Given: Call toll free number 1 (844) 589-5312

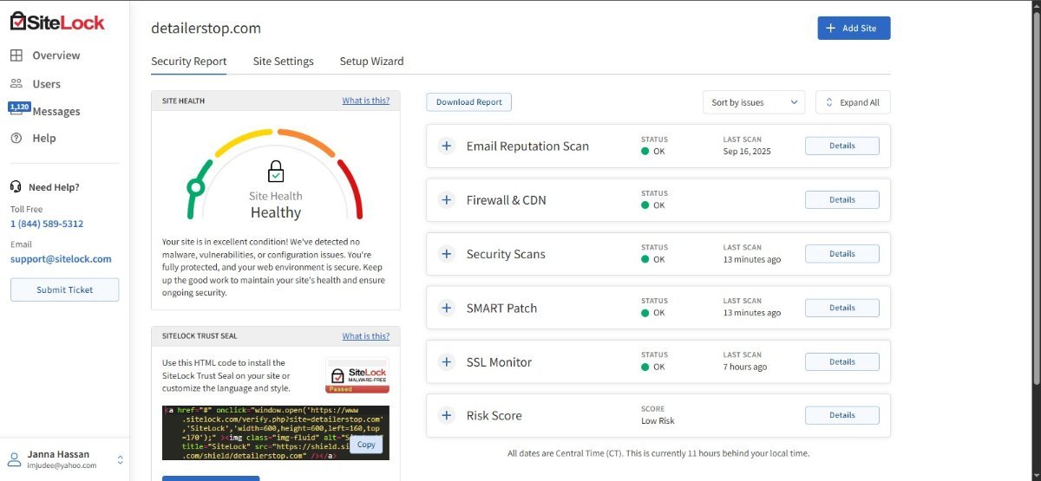Looking at the screenshot, I should (47, 224).
